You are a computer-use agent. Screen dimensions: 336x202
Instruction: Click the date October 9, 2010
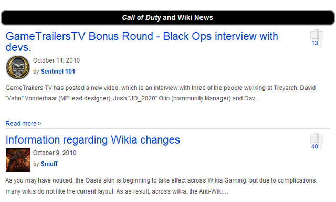[x=55, y=153]
